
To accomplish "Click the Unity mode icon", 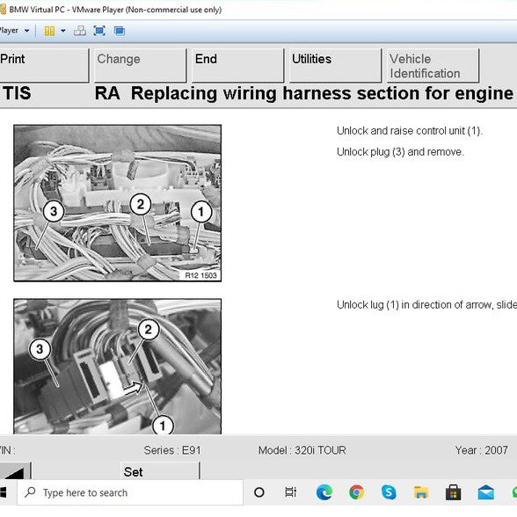I will pyautogui.click(x=120, y=31).
